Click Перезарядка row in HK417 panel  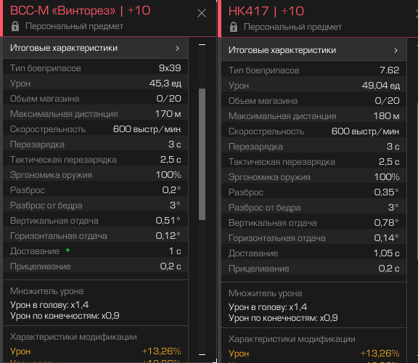[x=313, y=147]
